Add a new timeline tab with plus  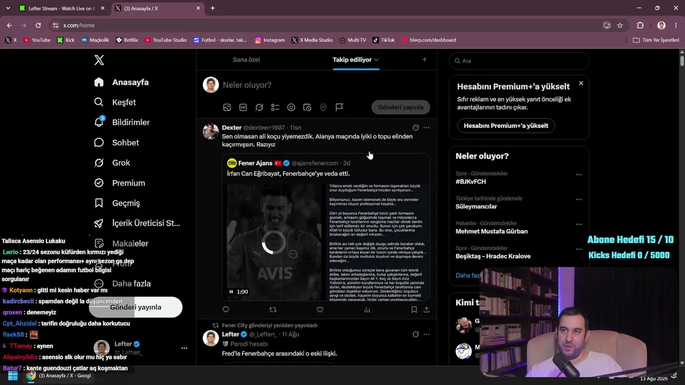click(x=424, y=60)
